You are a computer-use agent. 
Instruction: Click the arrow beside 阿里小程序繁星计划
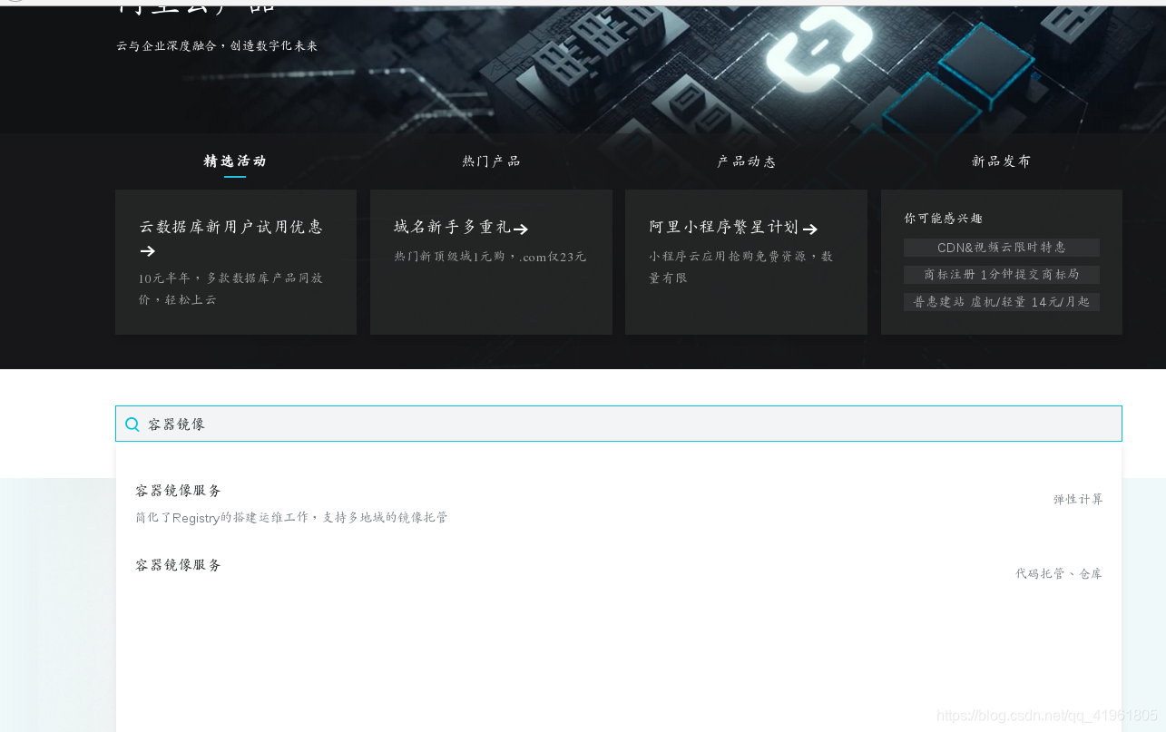[x=810, y=229]
